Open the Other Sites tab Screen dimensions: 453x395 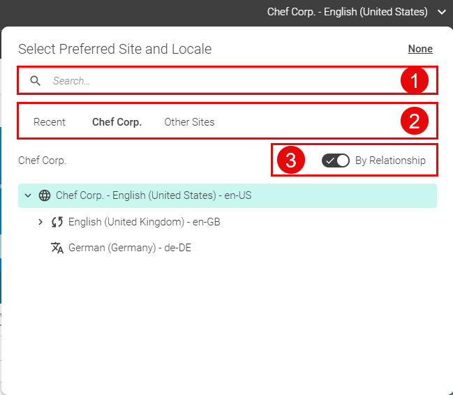(x=189, y=122)
